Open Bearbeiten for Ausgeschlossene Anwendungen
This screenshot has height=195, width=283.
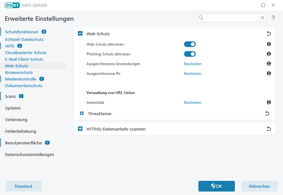pos(193,64)
